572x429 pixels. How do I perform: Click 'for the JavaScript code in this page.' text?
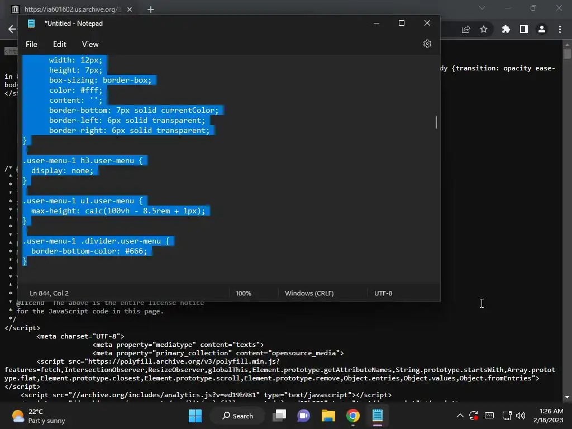[90, 311]
